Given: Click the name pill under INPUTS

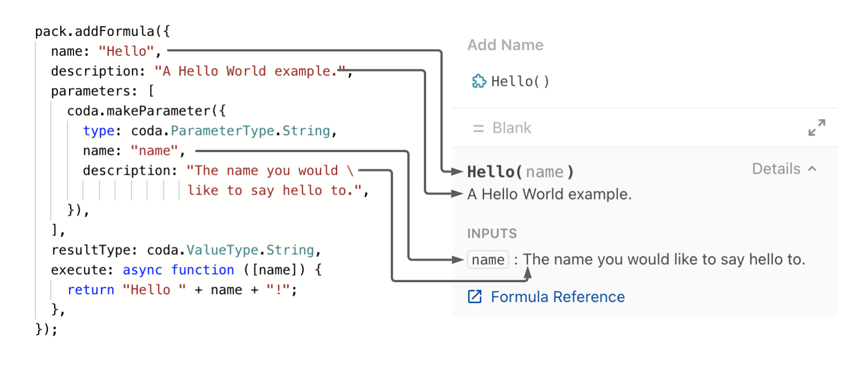Looking at the screenshot, I should pos(488,259).
